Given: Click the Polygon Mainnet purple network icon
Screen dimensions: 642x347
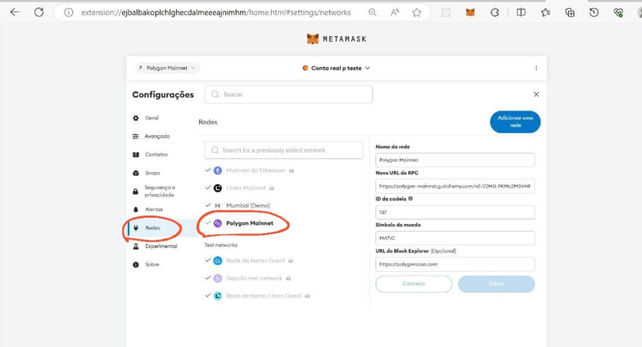Looking at the screenshot, I should point(218,223).
